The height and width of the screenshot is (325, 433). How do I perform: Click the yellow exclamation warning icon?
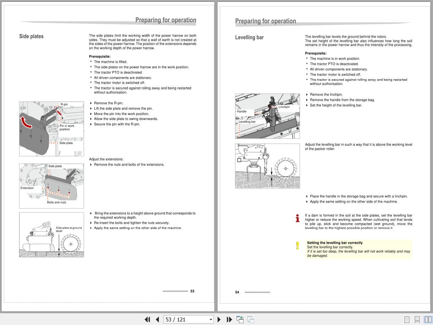pos(298,245)
